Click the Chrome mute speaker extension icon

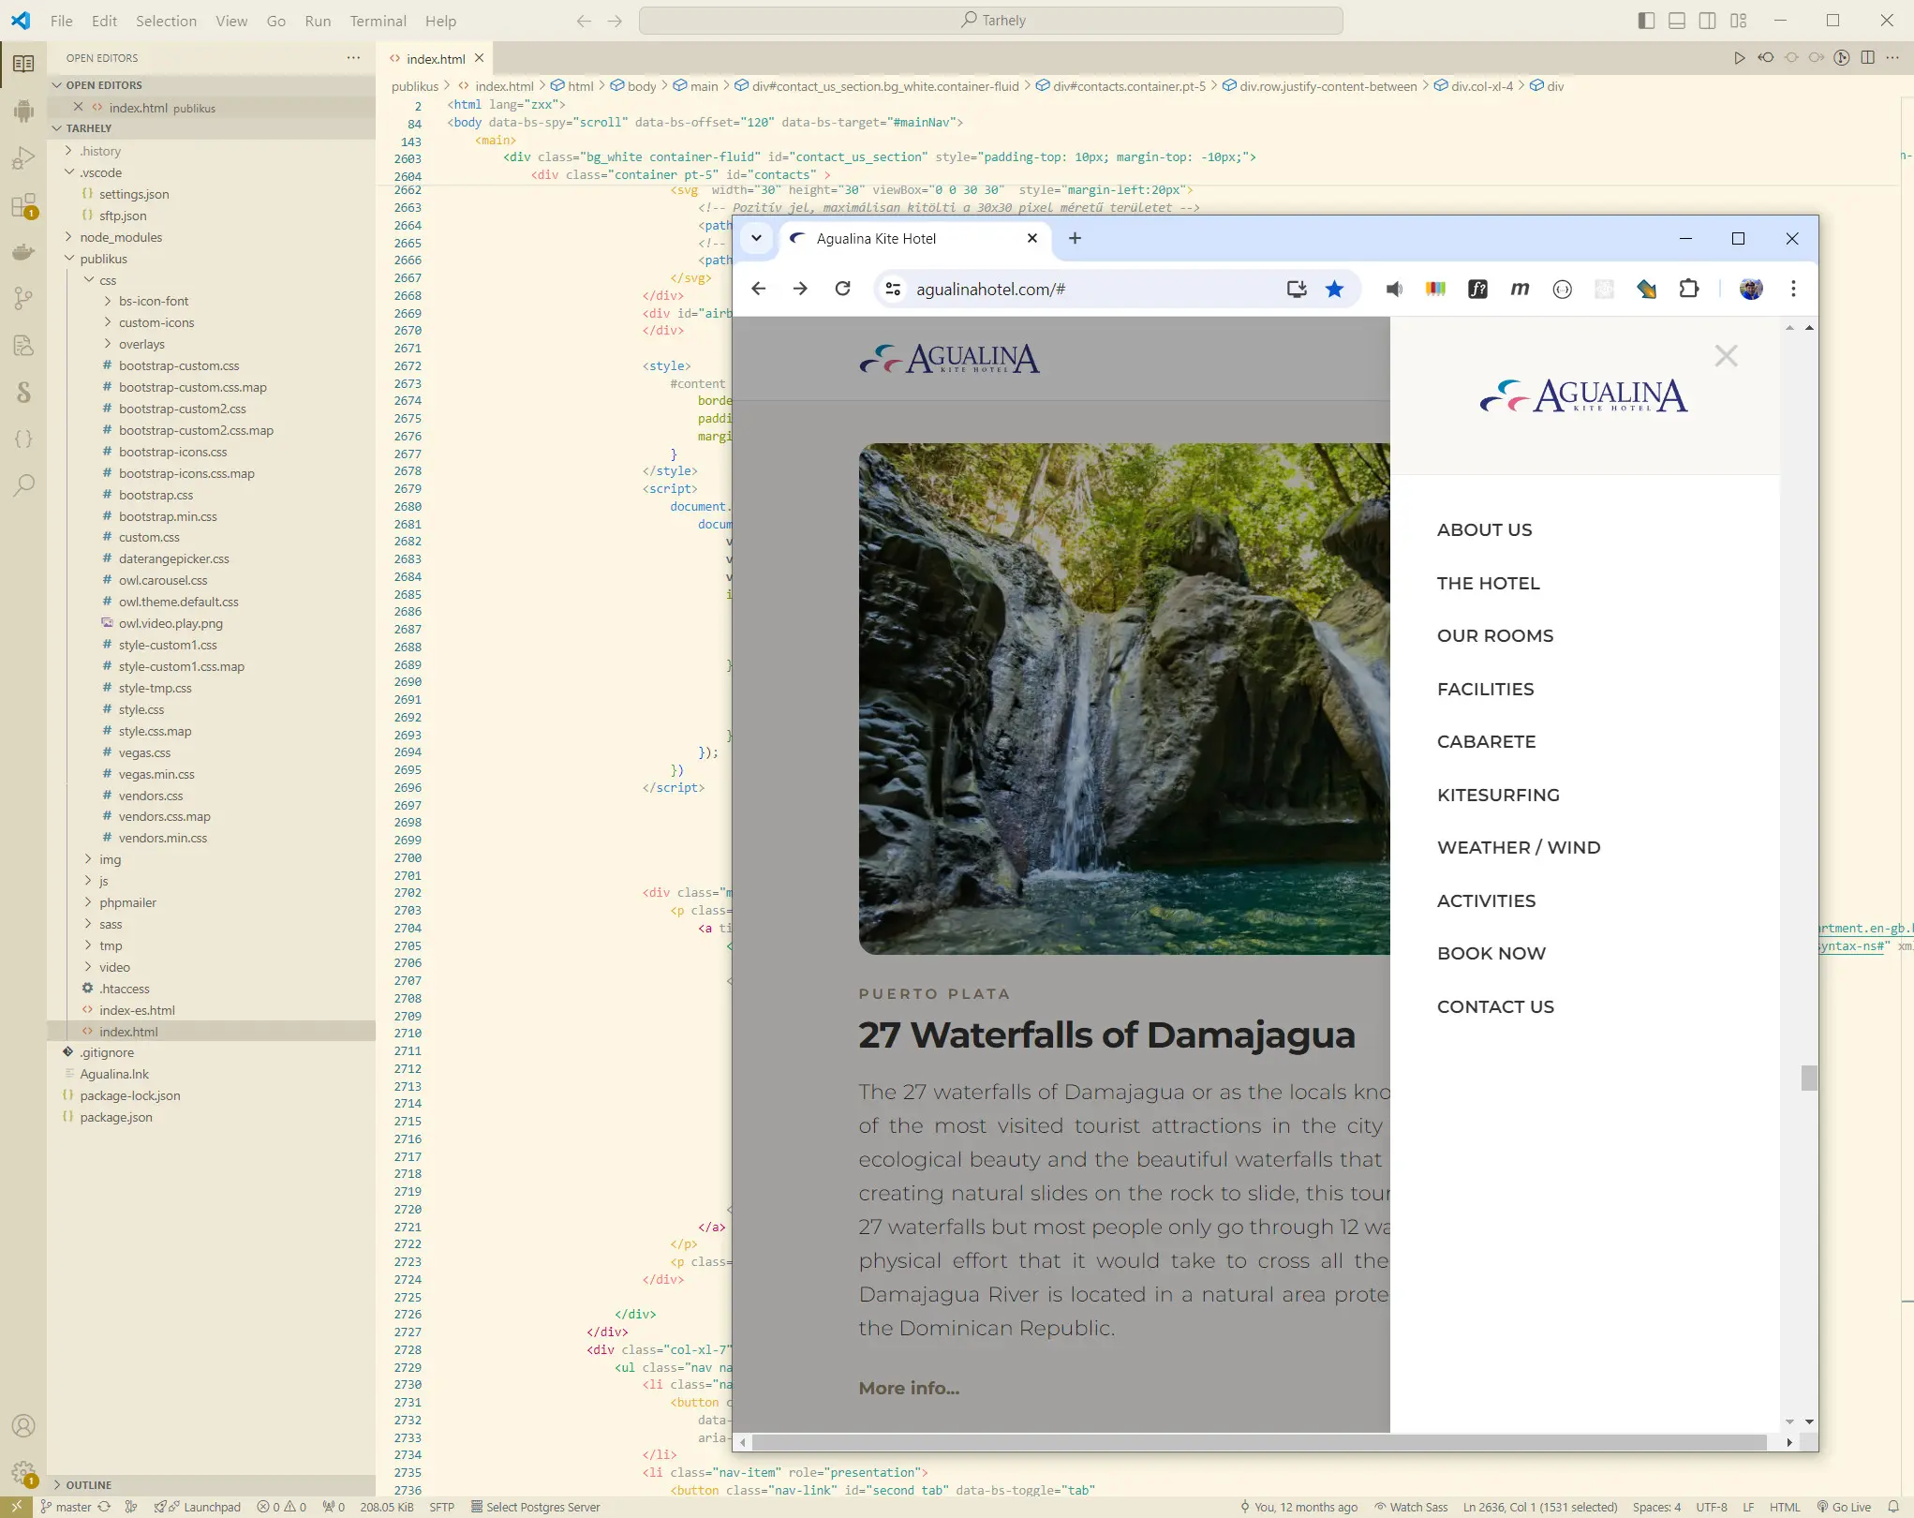click(x=1393, y=290)
